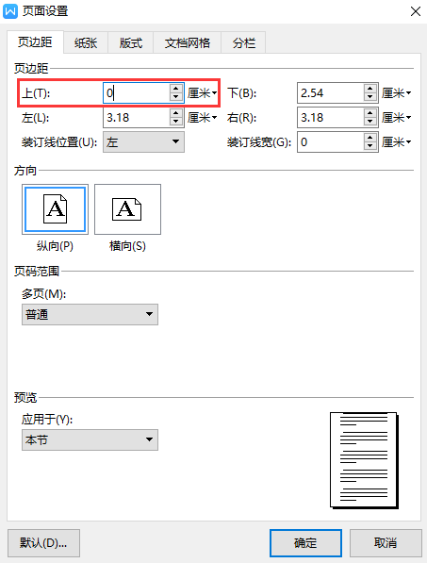The image size is (427, 563).
Task: Change bottom margin unit 厘米 dropdown
Action: click(x=396, y=93)
